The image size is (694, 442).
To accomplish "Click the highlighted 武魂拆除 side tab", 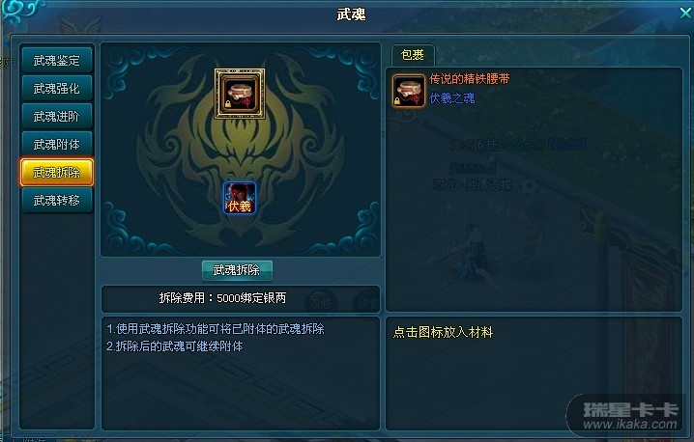I will tap(57, 172).
